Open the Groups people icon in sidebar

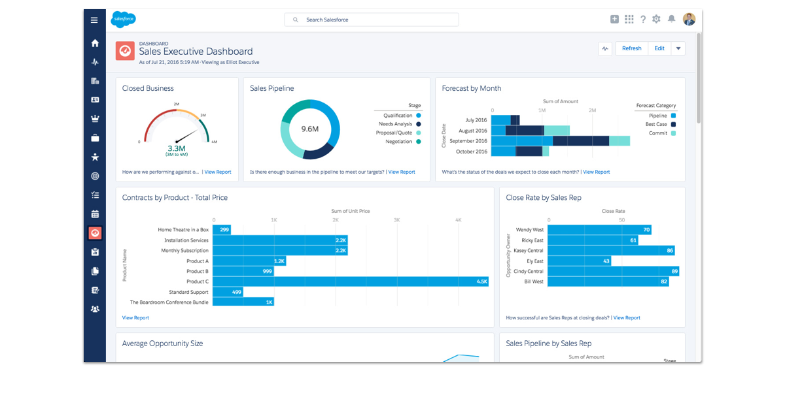(x=95, y=309)
